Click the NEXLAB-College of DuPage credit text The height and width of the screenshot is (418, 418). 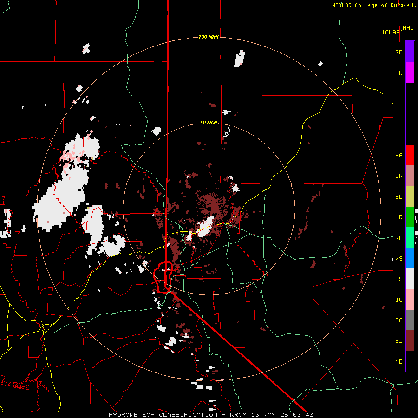(371, 5)
